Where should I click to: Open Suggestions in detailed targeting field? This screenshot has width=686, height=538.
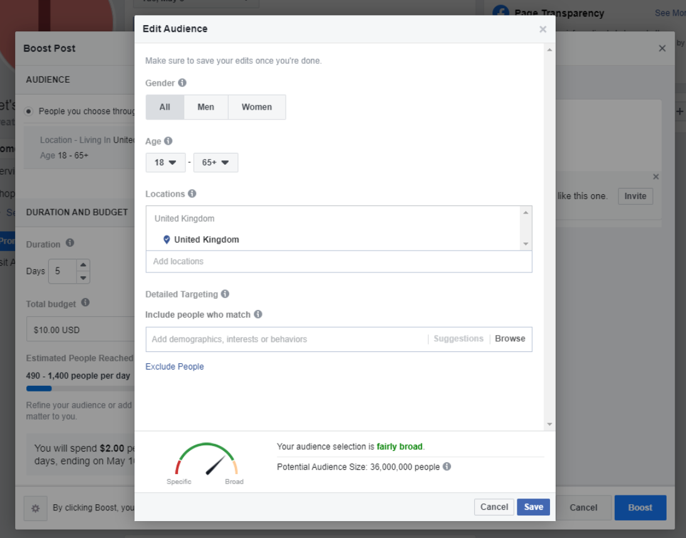pos(459,339)
